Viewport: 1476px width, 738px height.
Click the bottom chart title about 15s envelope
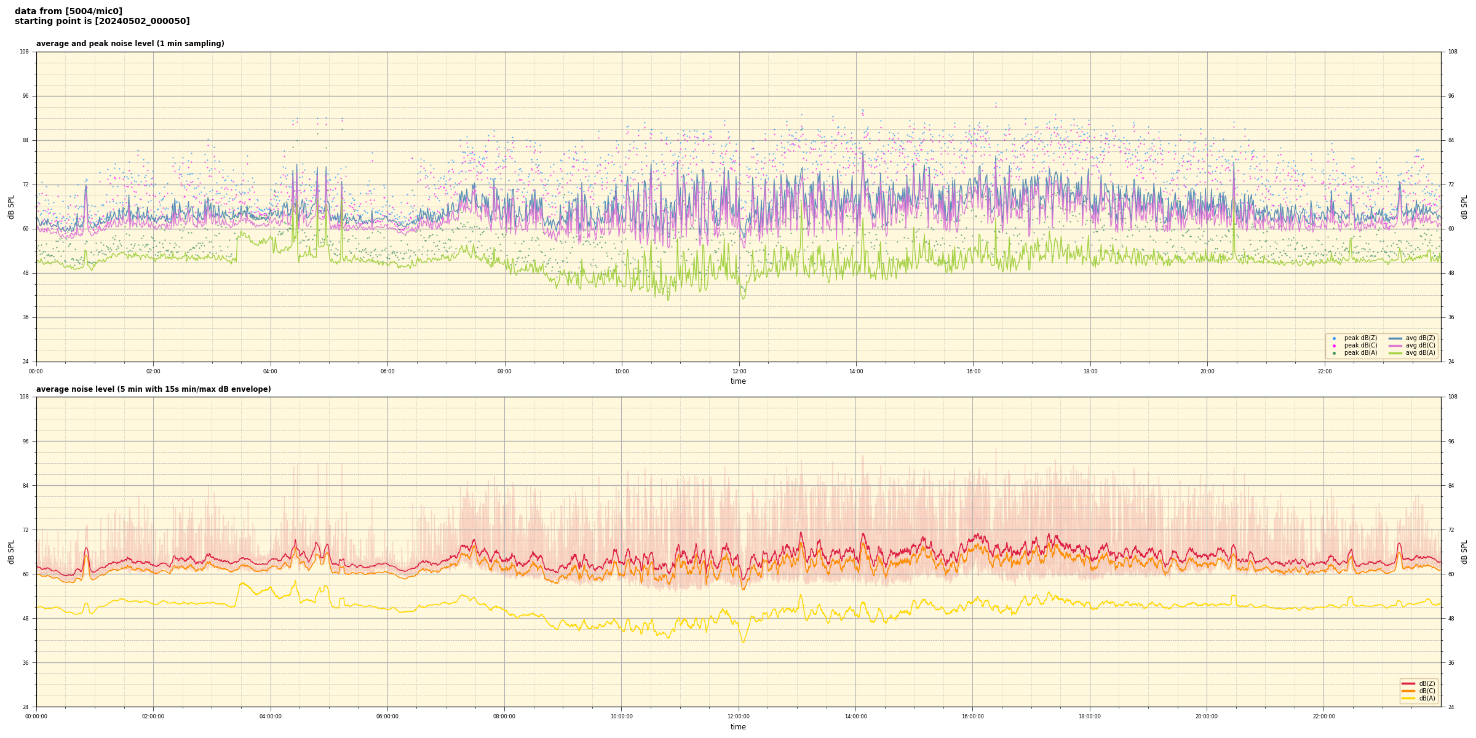(x=153, y=389)
